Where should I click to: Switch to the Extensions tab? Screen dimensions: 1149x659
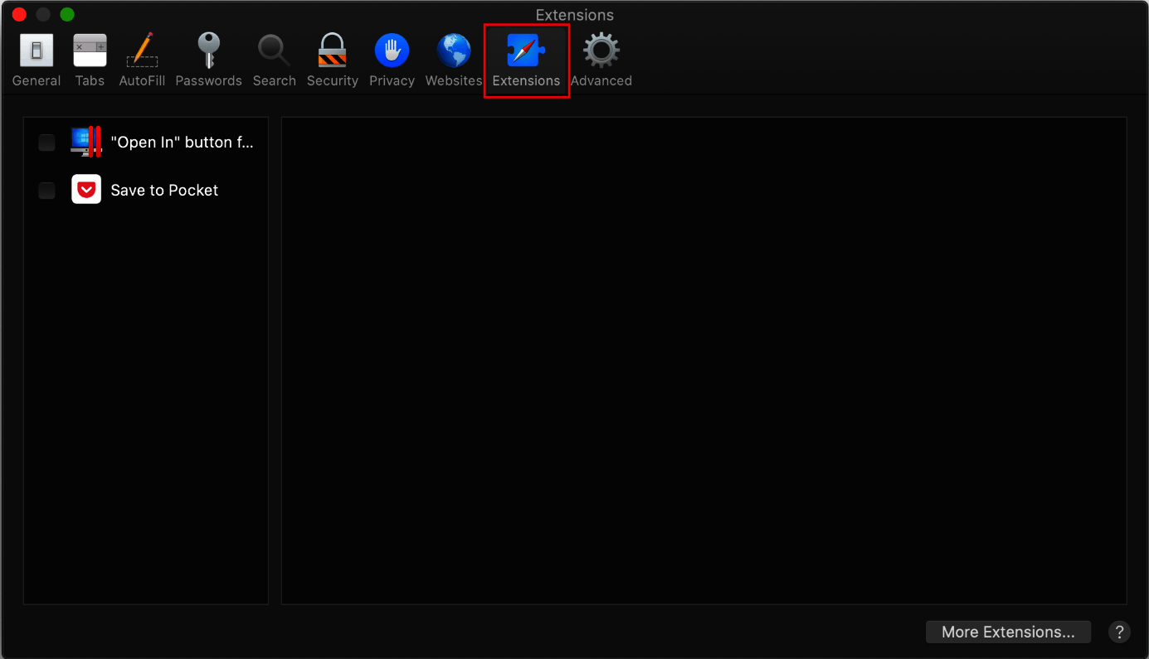click(x=526, y=58)
